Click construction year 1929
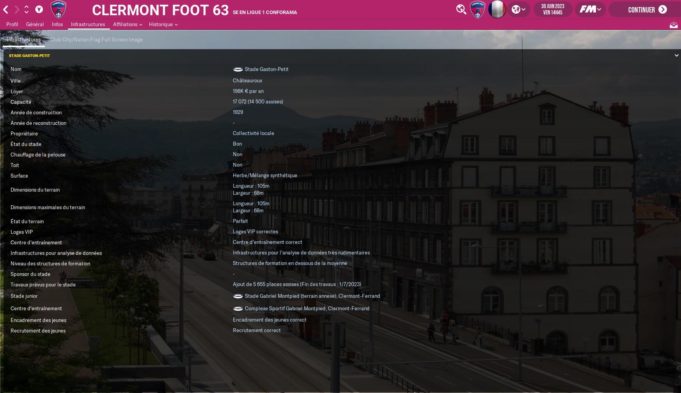Image resolution: width=681 pixels, height=393 pixels. pos(238,112)
